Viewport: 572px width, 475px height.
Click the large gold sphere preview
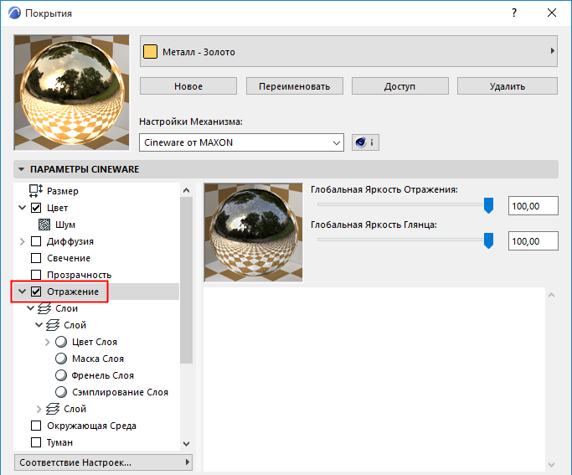coord(71,92)
